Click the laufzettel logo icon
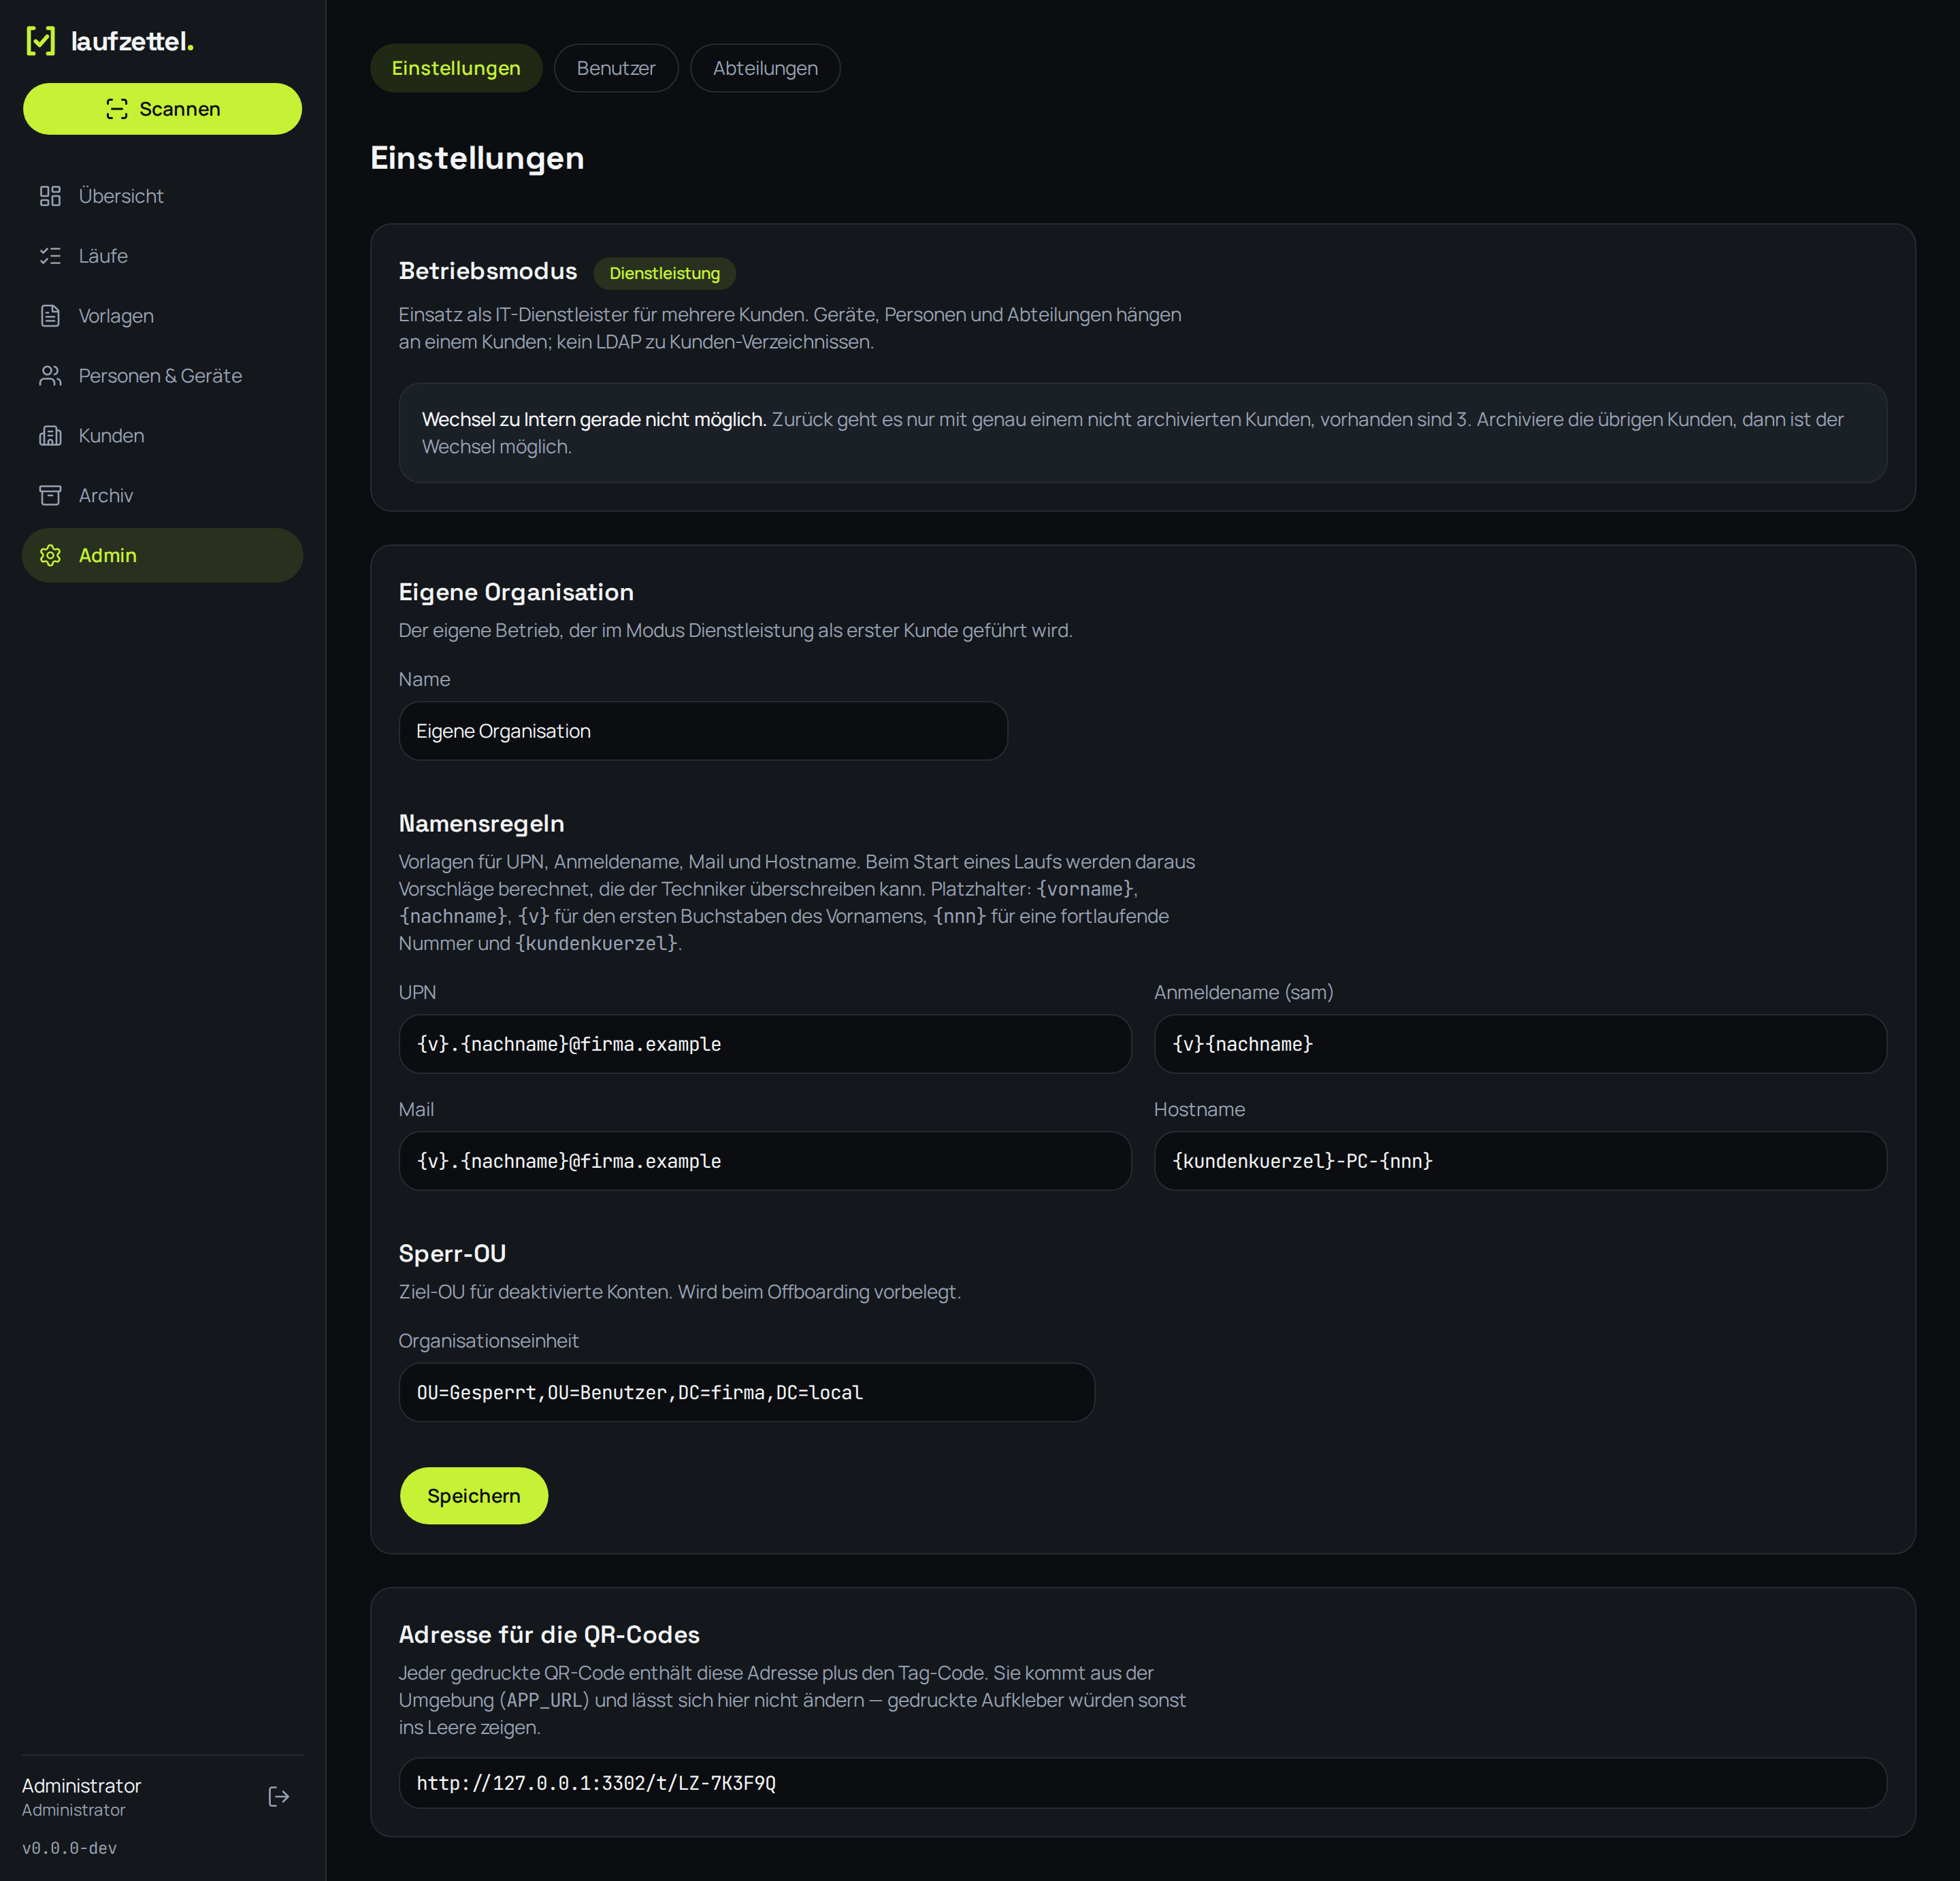Image resolution: width=1960 pixels, height=1881 pixels. (x=40, y=41)
